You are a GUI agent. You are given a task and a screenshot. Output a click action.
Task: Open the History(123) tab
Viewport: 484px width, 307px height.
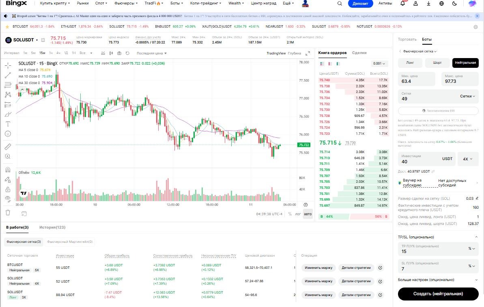click(52, 227)
